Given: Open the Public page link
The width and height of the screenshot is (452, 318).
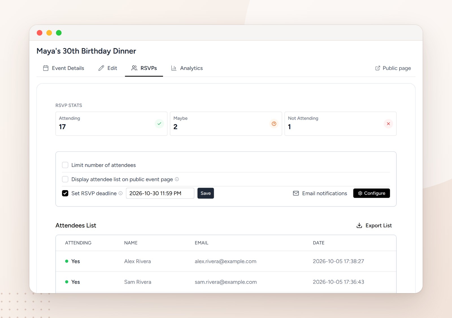Looking at the screenshot, I should click(393, 68).
